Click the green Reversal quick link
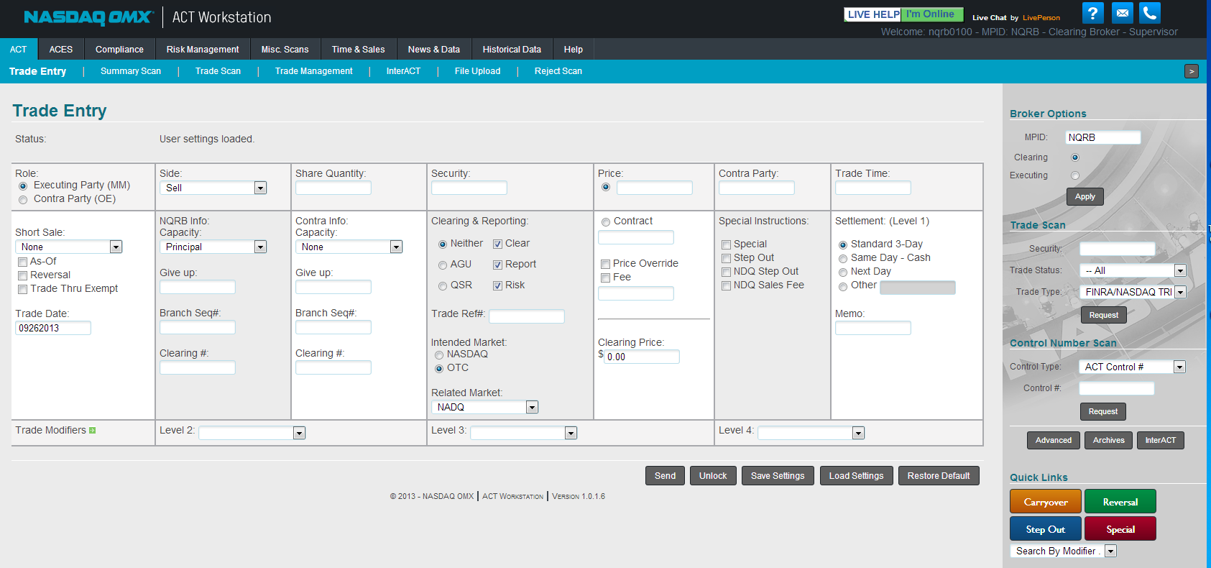 click(x=1120, y=502)
